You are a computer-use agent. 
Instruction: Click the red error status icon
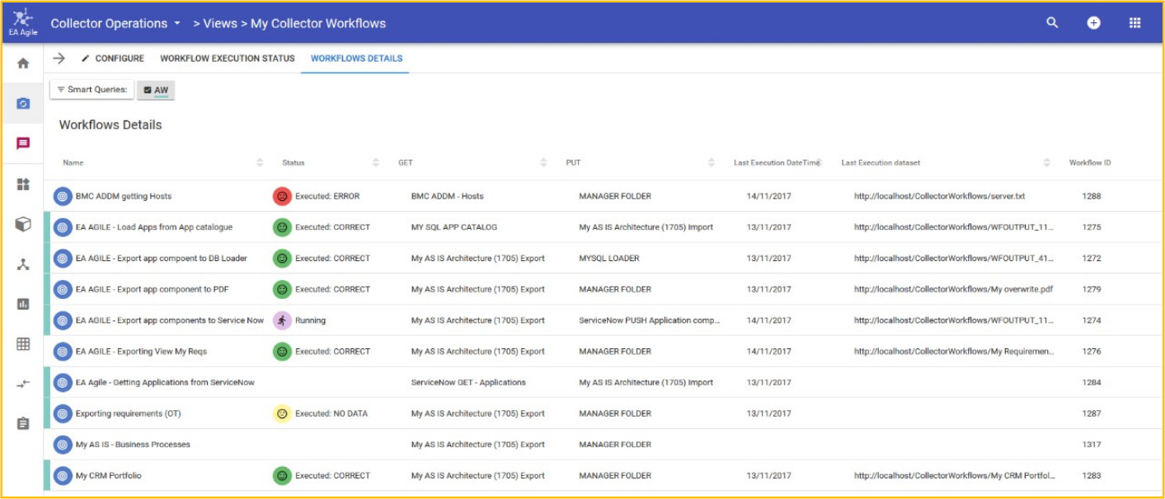(x=282, y=197)
